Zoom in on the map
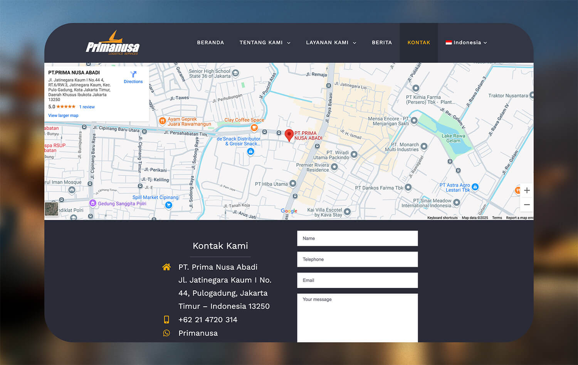 pyautogui.click(x=527, y=190)
